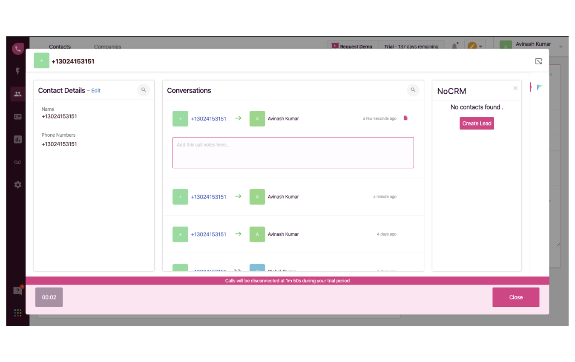575x362 pixels.
Task: Click the contact card icon in sidebar
Action: pyautogui.click(x=17, y=116)
